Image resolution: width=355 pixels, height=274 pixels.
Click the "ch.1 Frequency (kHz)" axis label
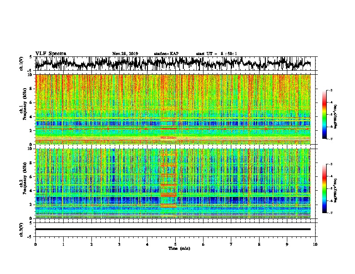(x=24, y=104)
